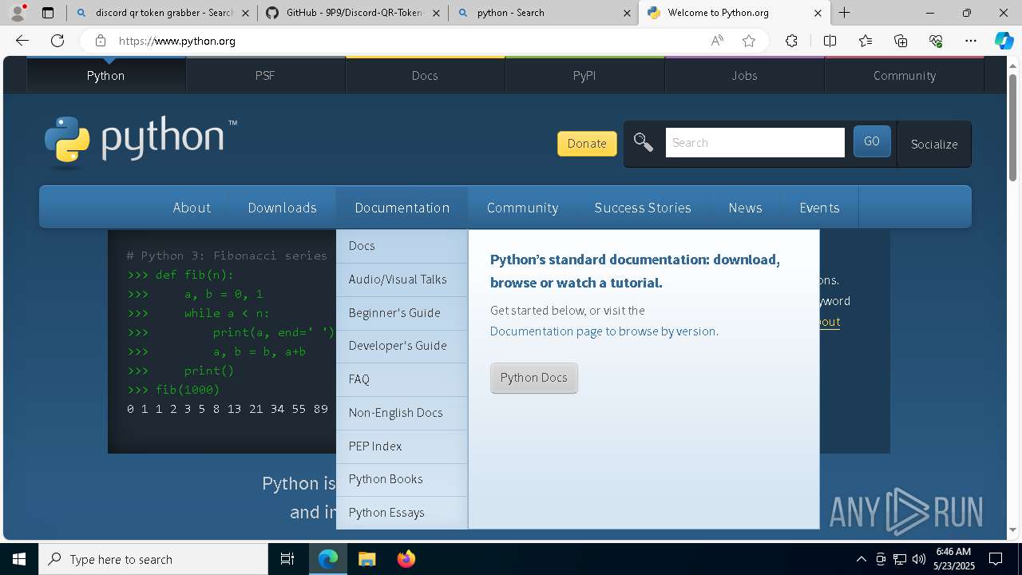Viewport: 1022px width, 575px height.
Task: Expand the Success Stories navigation menu
Action: point(643,208)
